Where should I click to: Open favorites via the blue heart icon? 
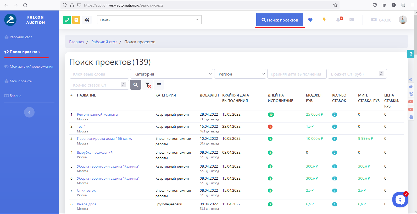[310, 20]
